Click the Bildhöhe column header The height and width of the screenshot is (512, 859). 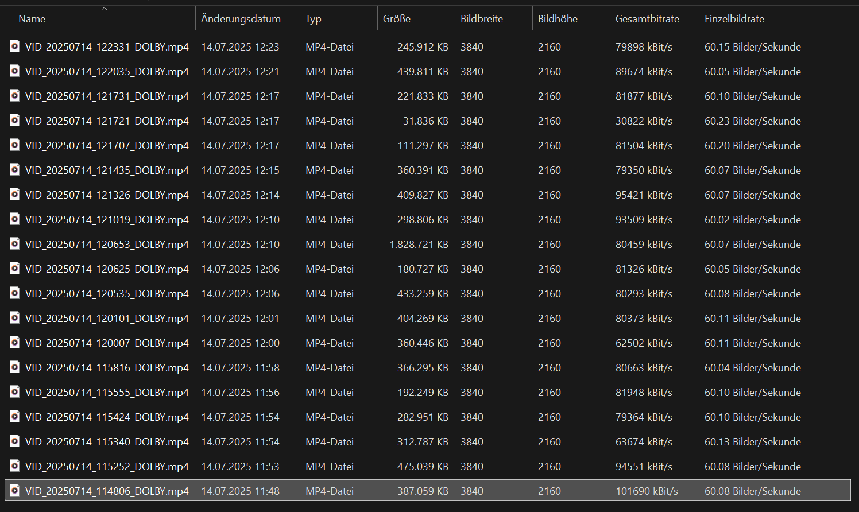558,19
